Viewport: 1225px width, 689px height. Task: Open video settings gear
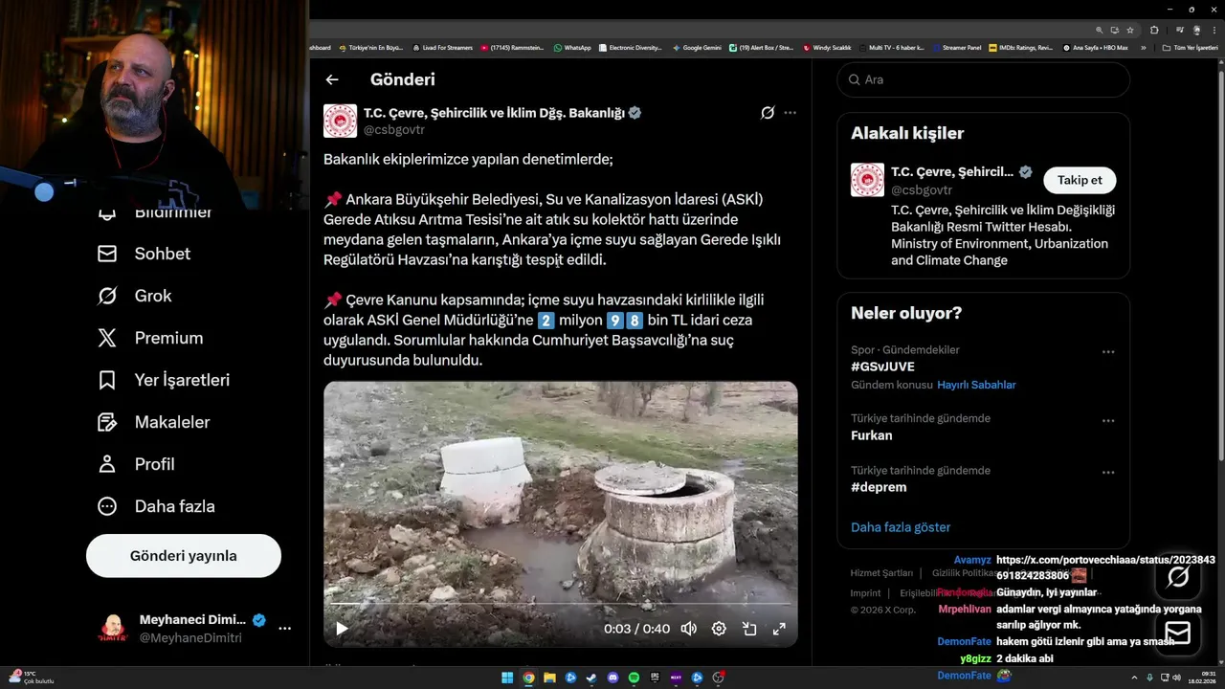click(719, 629)
